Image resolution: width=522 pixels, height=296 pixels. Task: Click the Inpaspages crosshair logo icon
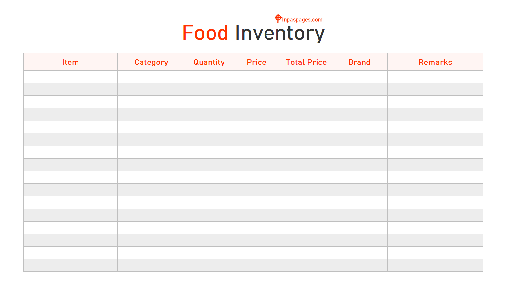(x=278, y=18)
